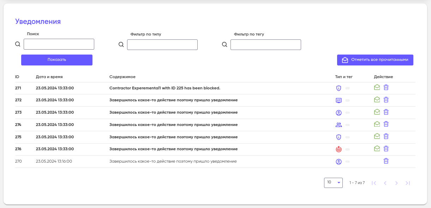Click the account icon in row 273
431x208 pixels.
coord(339,113)
